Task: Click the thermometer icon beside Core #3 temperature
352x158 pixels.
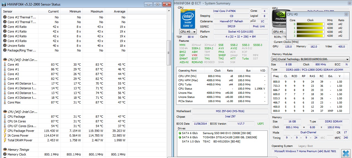Action: coord(5,79)
